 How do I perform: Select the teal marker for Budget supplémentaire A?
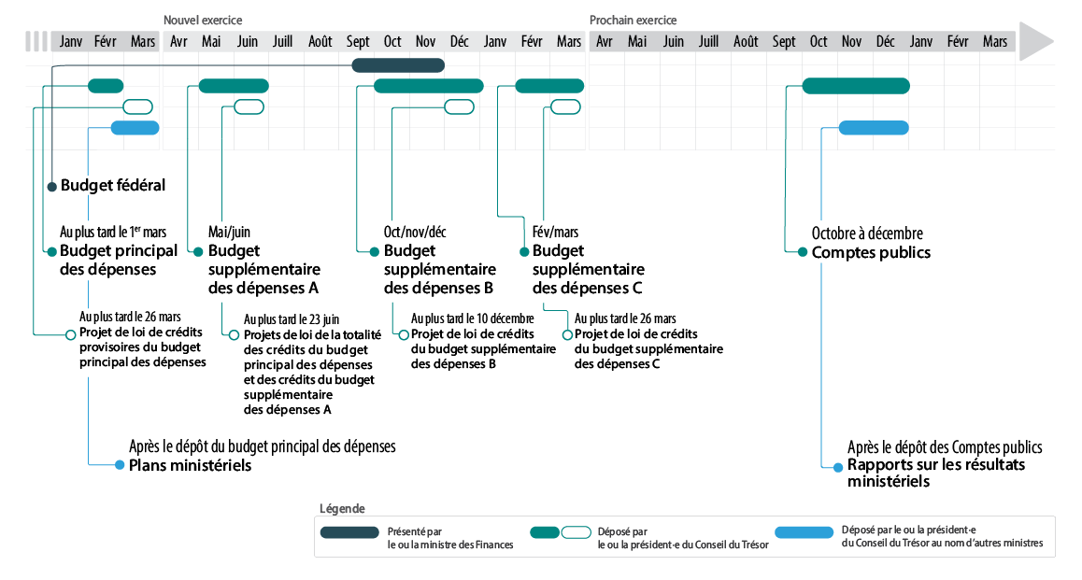pos(198,251)
